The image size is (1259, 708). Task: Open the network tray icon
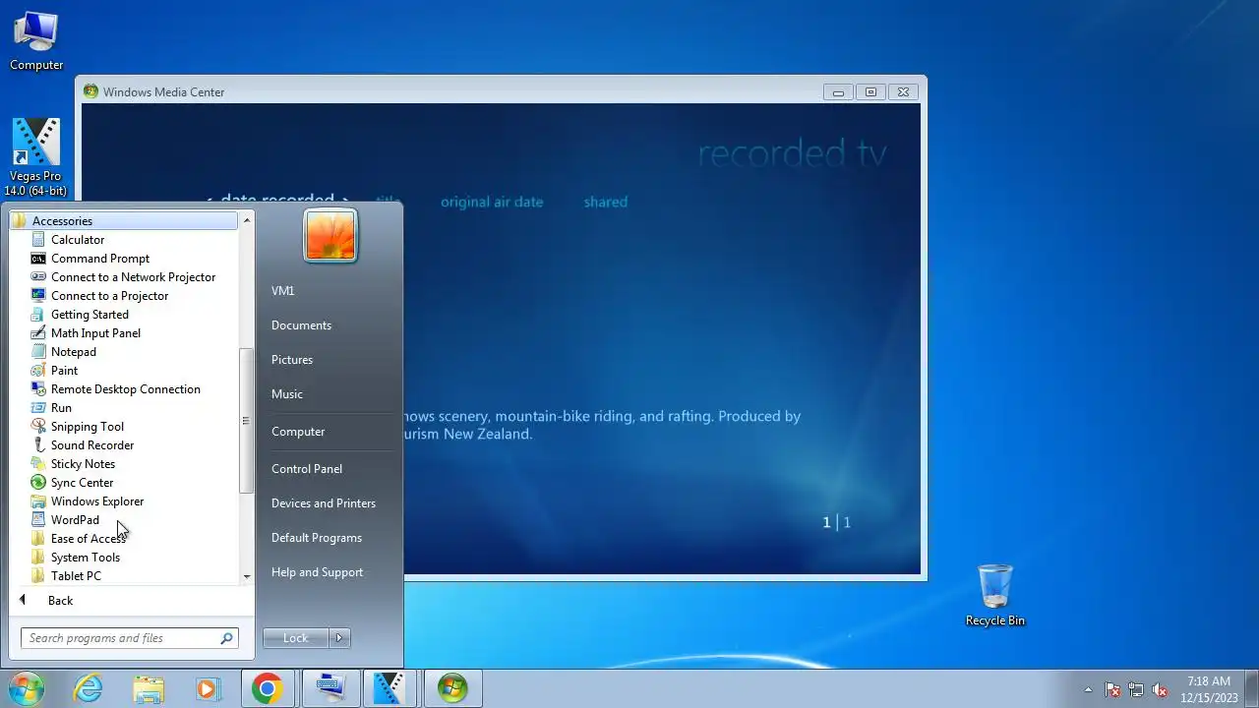click(1136, 690)
